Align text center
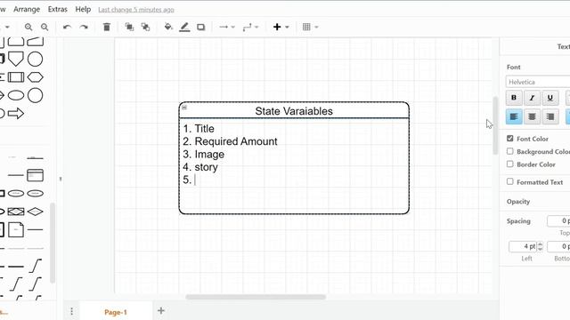This screenshot has width=570, height=320. click(532, 116)
